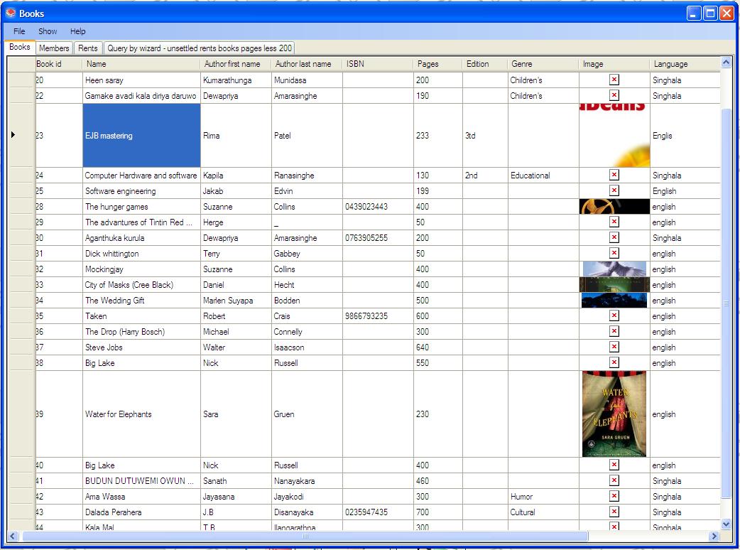Screen dimensions: 740x550
Task: Sort by Author first name column header
Action: pos(236,64)
